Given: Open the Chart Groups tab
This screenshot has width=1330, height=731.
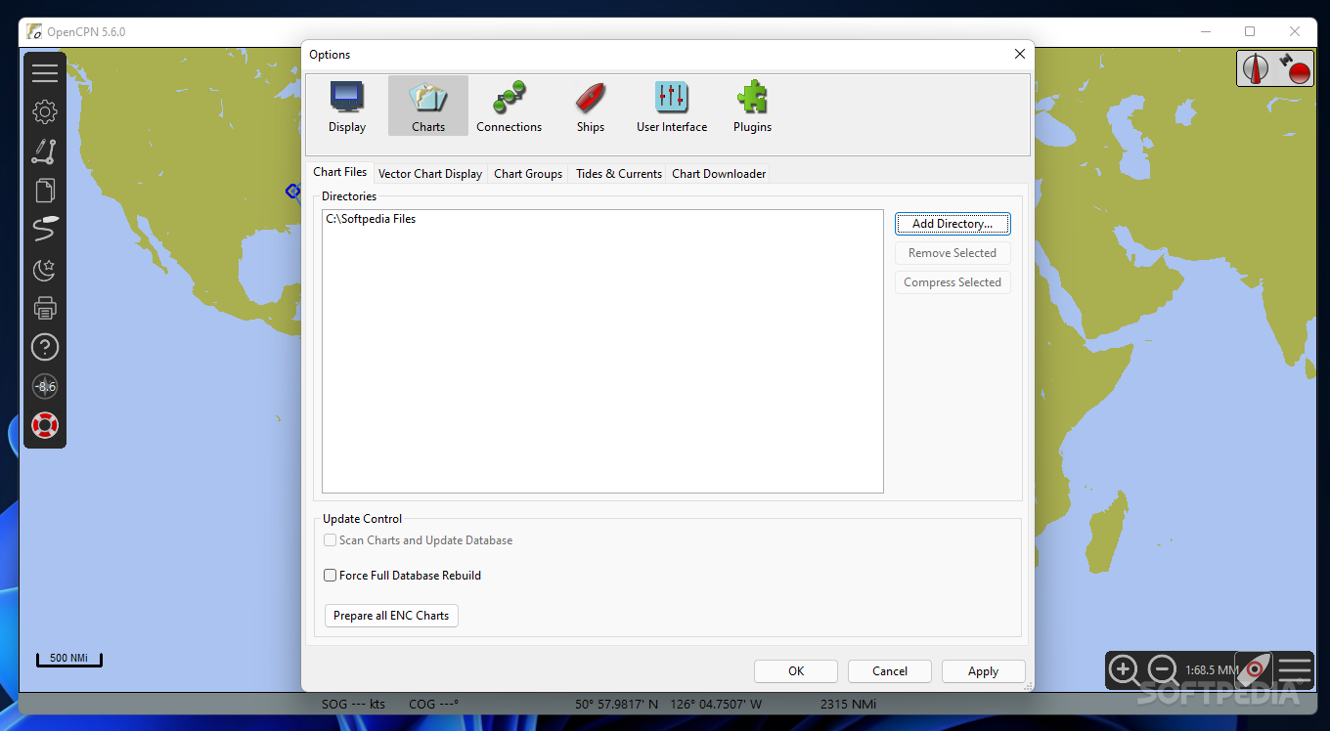Looking at the screenshot, I should click(528, 174).
